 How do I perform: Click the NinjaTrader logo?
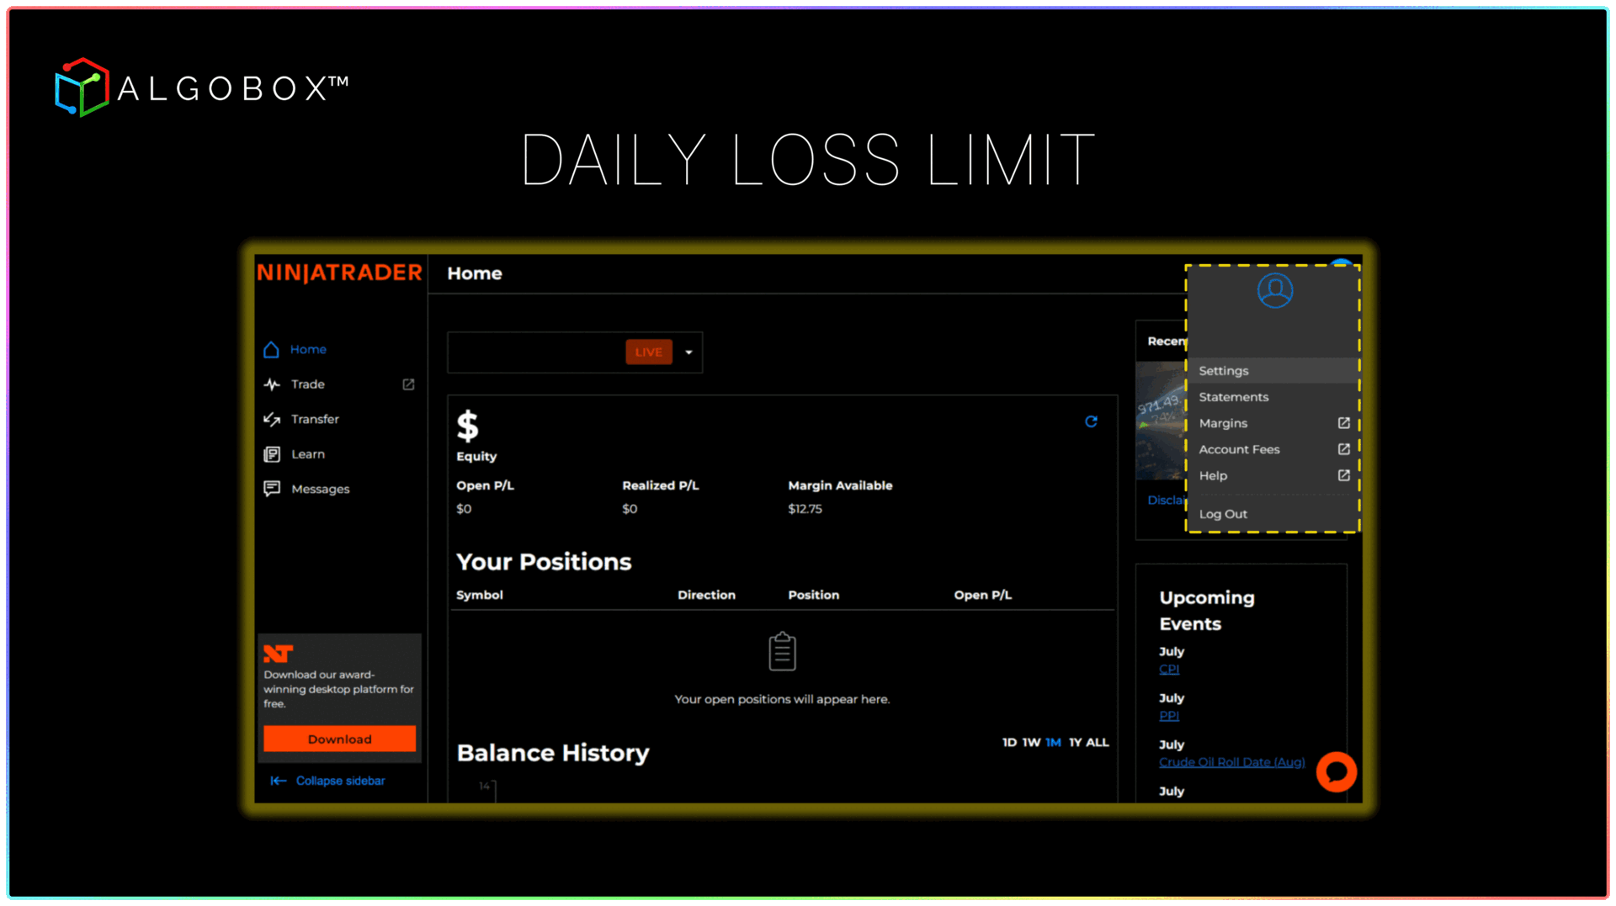(339, 273)
